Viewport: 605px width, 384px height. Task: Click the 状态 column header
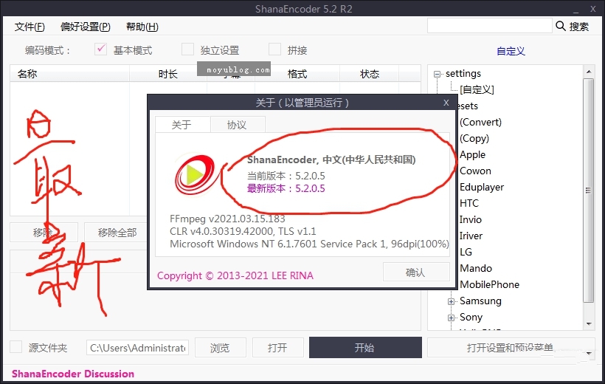point(369,73)
